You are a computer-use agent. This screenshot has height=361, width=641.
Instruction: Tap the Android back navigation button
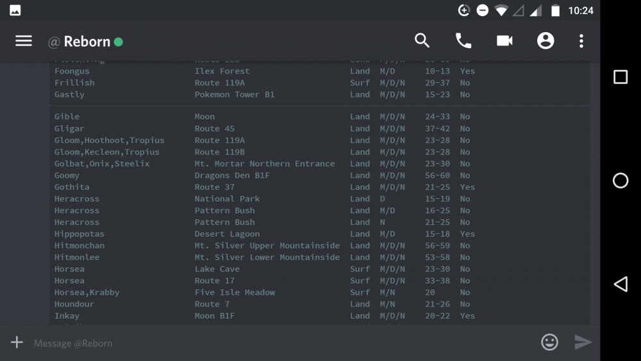pyautogui.click(x=620, y=284)
